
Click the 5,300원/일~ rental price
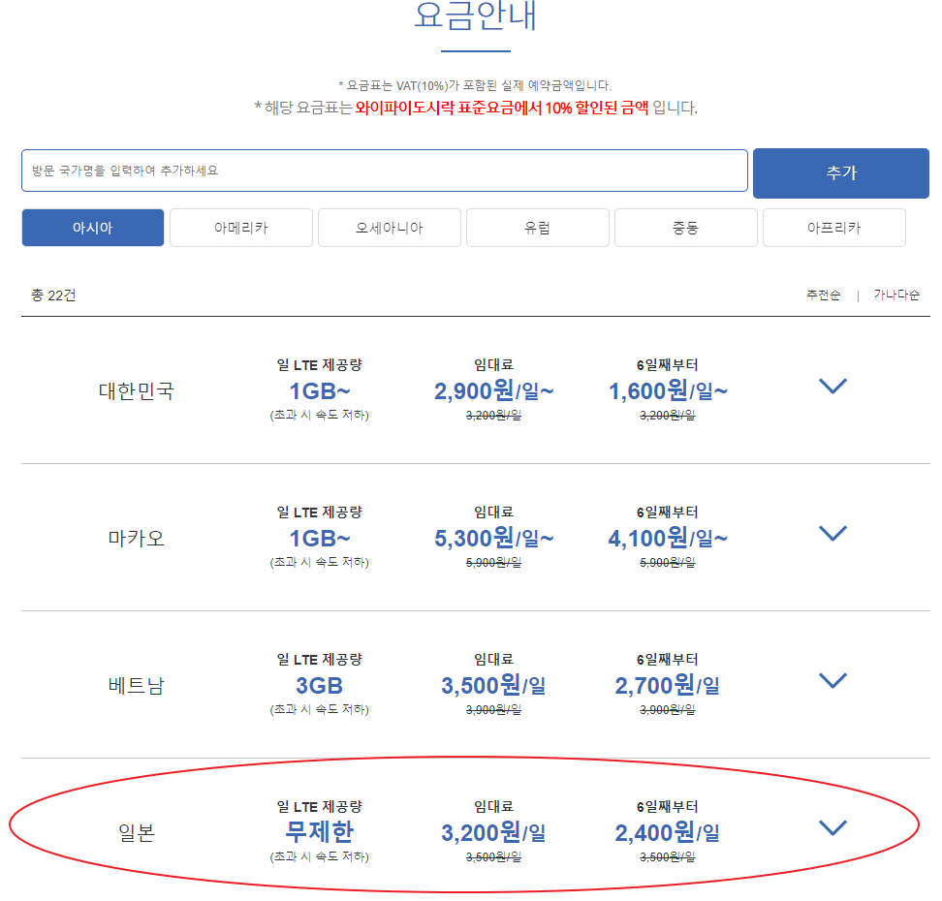point(494,539)
